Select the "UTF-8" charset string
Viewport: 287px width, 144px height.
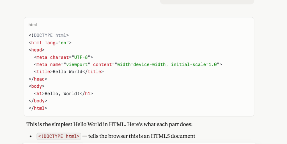pos(81,57)
